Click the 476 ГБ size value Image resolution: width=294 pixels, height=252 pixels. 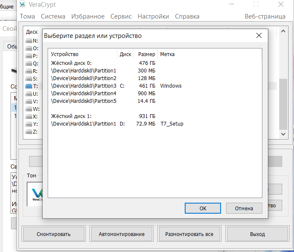(x=147, y=63)
